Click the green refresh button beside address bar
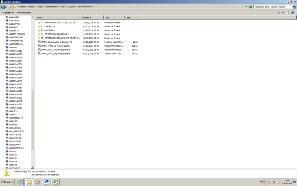Screen dimensions: 297x186 click(x=250, y=7)
